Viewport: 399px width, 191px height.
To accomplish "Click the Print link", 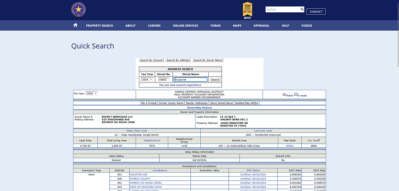I will click(x=289, y=96).
